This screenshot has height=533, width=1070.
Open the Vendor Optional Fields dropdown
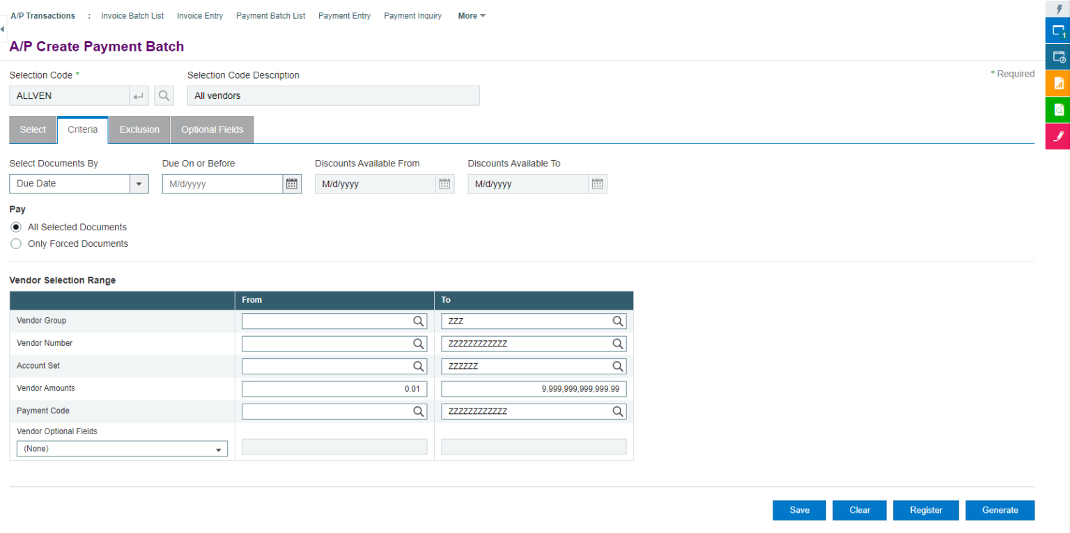(x=218, y=448)
